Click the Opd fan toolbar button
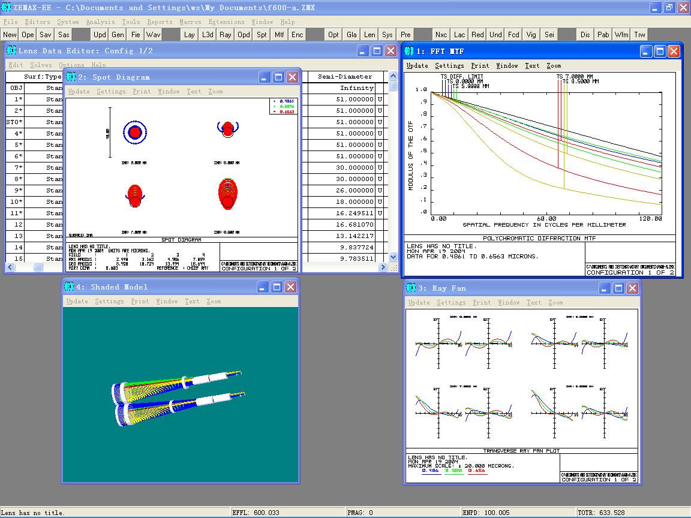 [x=244, y=35]
